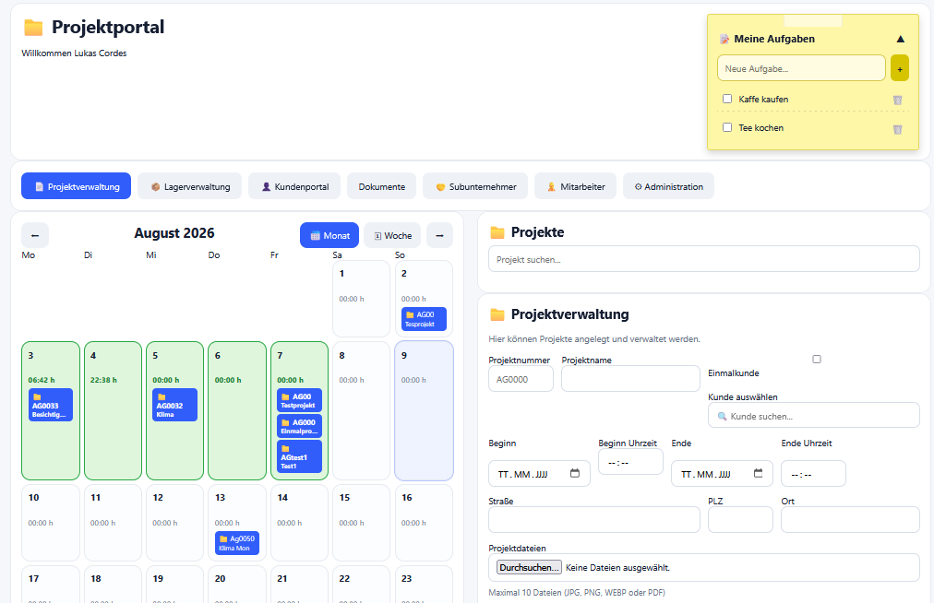Tick the Einmalkunde checkbox
The image size is (934, 603).
817,359
